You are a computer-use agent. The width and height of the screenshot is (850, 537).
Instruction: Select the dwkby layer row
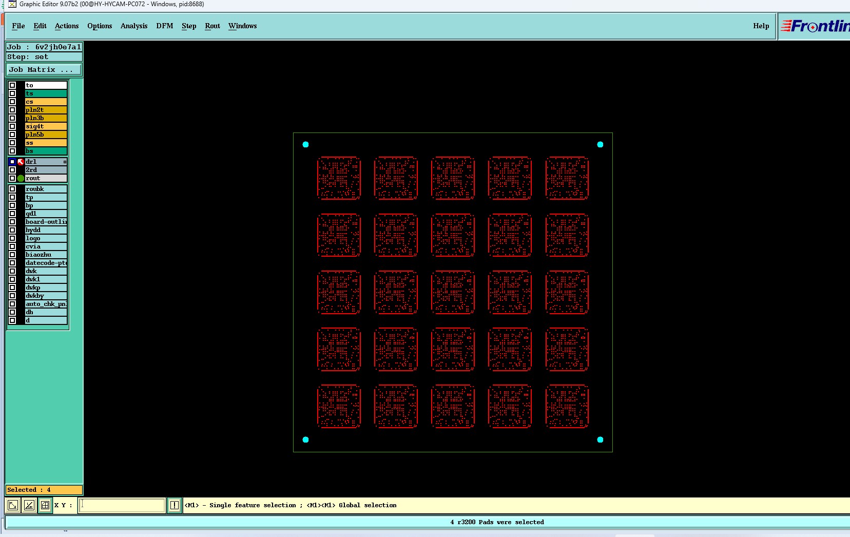pyautogui.click(x=46, y=296)
